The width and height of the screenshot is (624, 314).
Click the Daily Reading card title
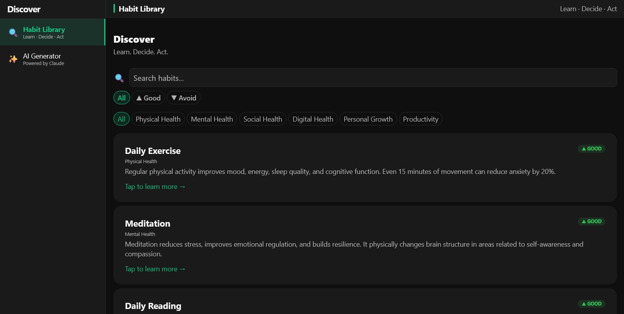pos(153,306)
